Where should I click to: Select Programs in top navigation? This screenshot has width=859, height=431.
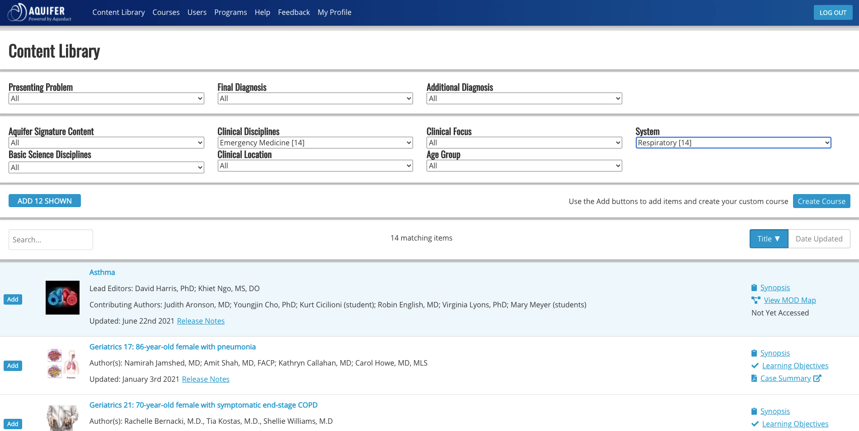230,12
